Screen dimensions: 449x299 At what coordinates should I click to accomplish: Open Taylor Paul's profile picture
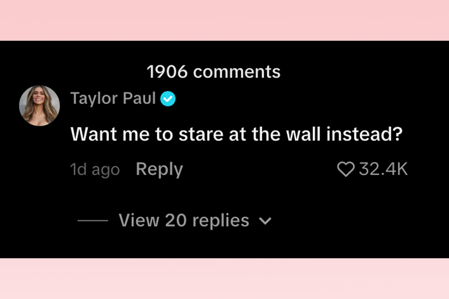click(39, 106)
